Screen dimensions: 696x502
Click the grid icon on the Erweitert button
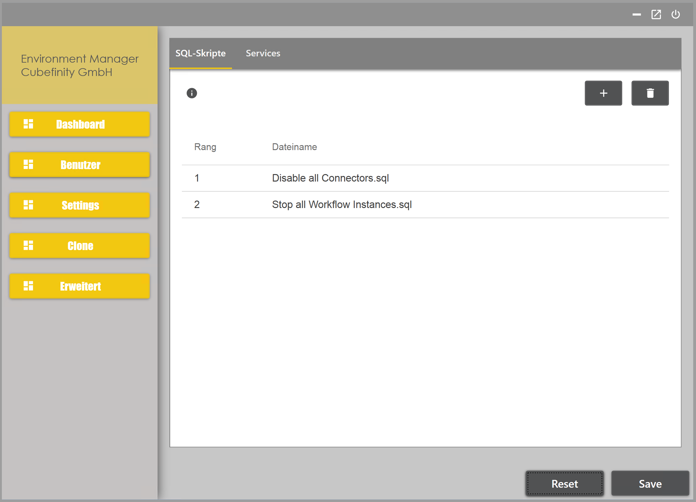[x=28, y=286]
